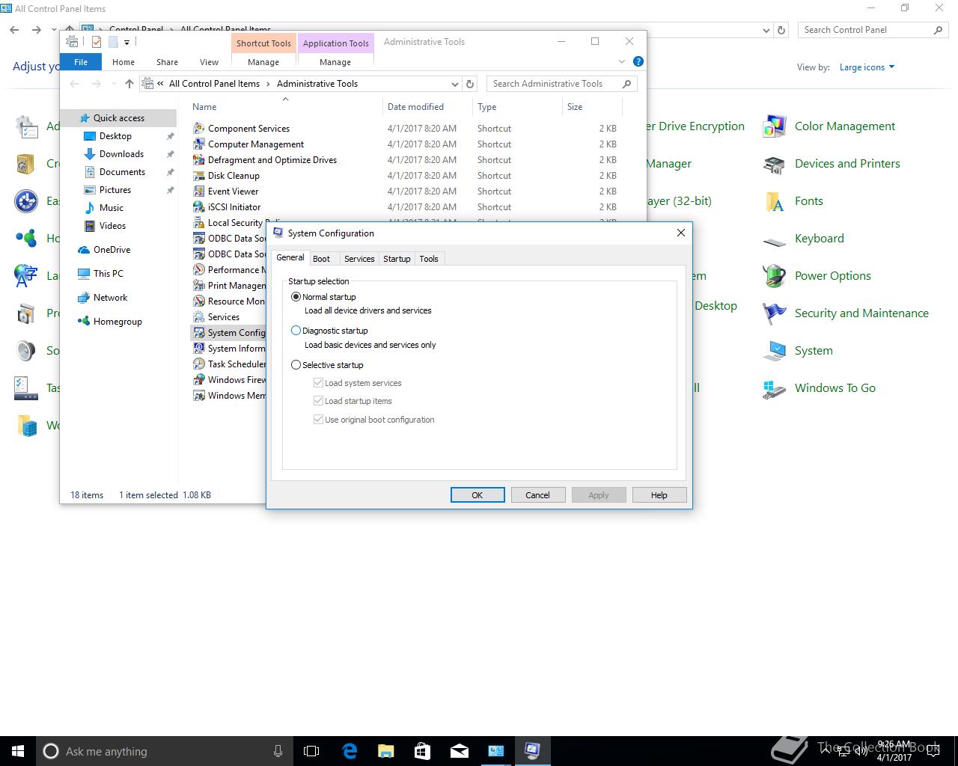Toggle Load startup items checkbox
Screen dimensions: 958x766
pyautogui.click(x=318, y=401)
